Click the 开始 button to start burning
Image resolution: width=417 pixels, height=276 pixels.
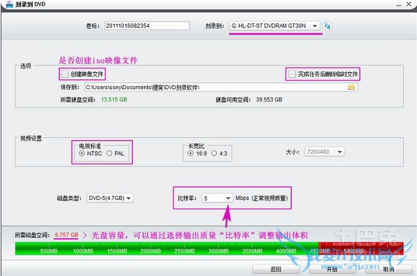point(332,269)
